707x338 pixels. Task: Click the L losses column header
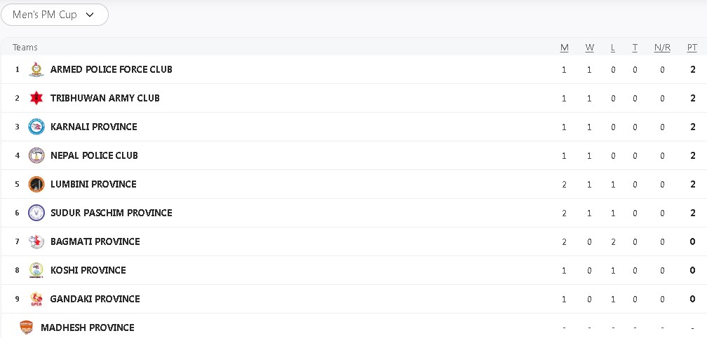613,48
